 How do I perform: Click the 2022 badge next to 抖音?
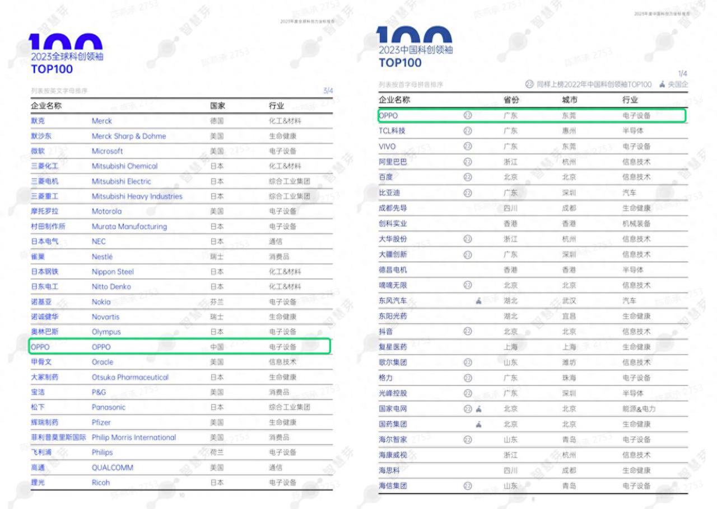pos(468,332)
